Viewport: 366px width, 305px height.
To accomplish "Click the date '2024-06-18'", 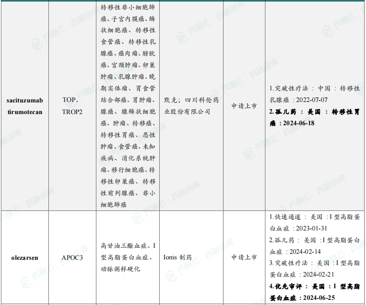I will click(x=299, y=123).
